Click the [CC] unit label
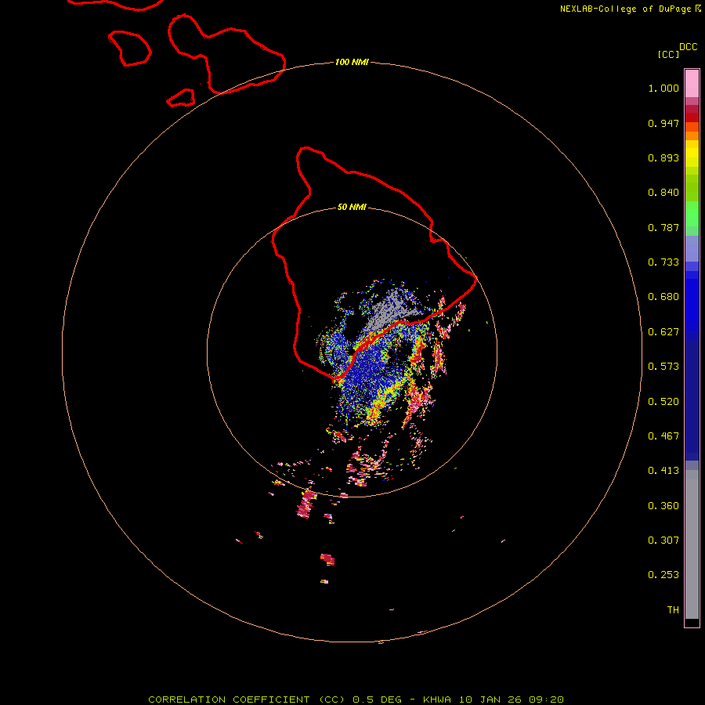The image size is (705, 705). click(669, 54)
